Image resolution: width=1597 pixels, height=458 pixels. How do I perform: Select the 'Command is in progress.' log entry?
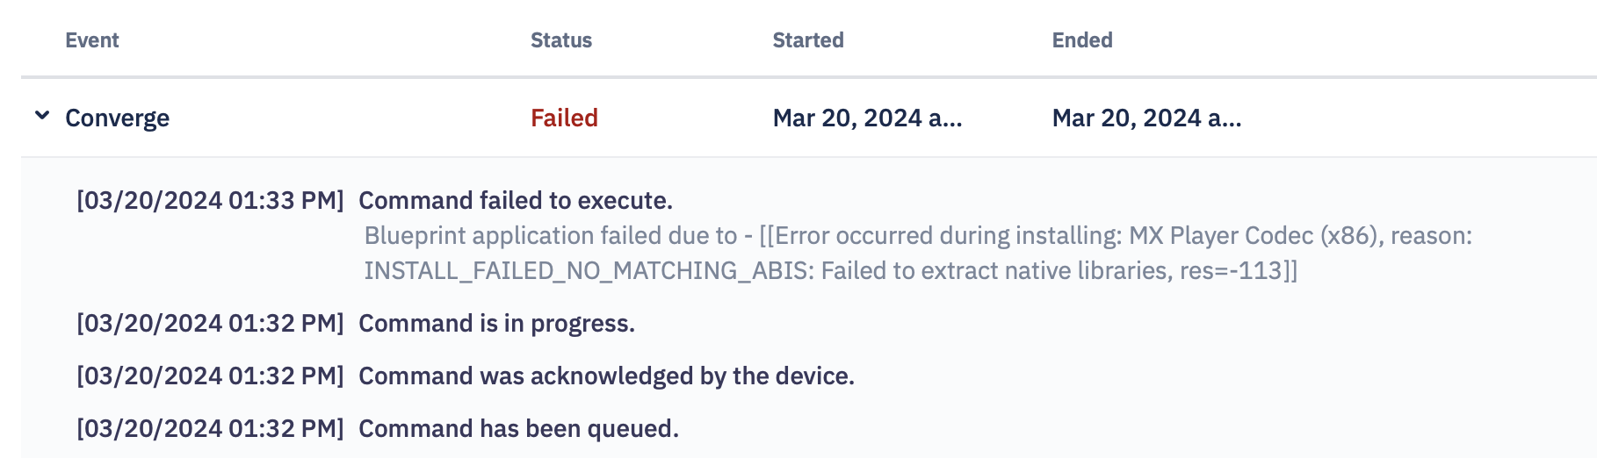(x=496, y=323)
